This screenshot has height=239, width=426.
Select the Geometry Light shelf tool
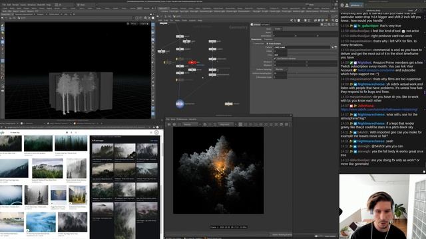(x=206, y=11)
